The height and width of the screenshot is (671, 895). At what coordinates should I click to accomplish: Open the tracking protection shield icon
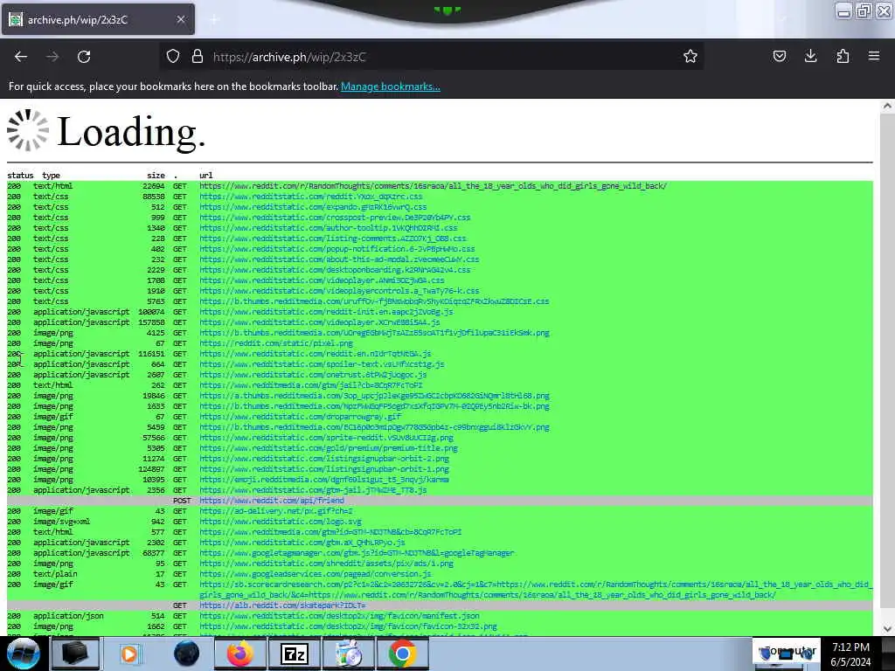coord(173,56)
